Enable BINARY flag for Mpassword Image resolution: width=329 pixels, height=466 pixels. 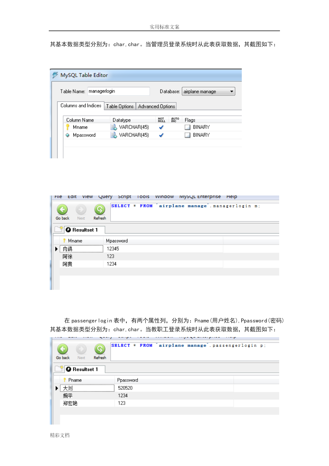tap(187, 135)
